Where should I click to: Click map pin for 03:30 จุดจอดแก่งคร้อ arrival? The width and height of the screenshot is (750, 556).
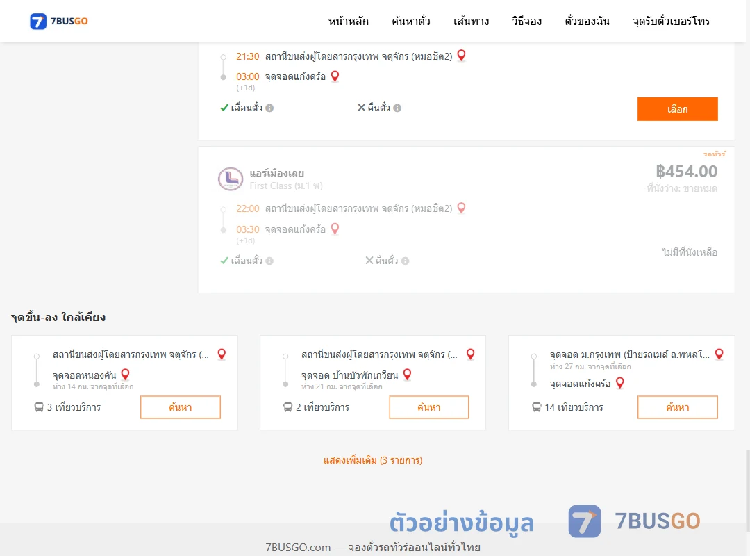pos(335,229)
